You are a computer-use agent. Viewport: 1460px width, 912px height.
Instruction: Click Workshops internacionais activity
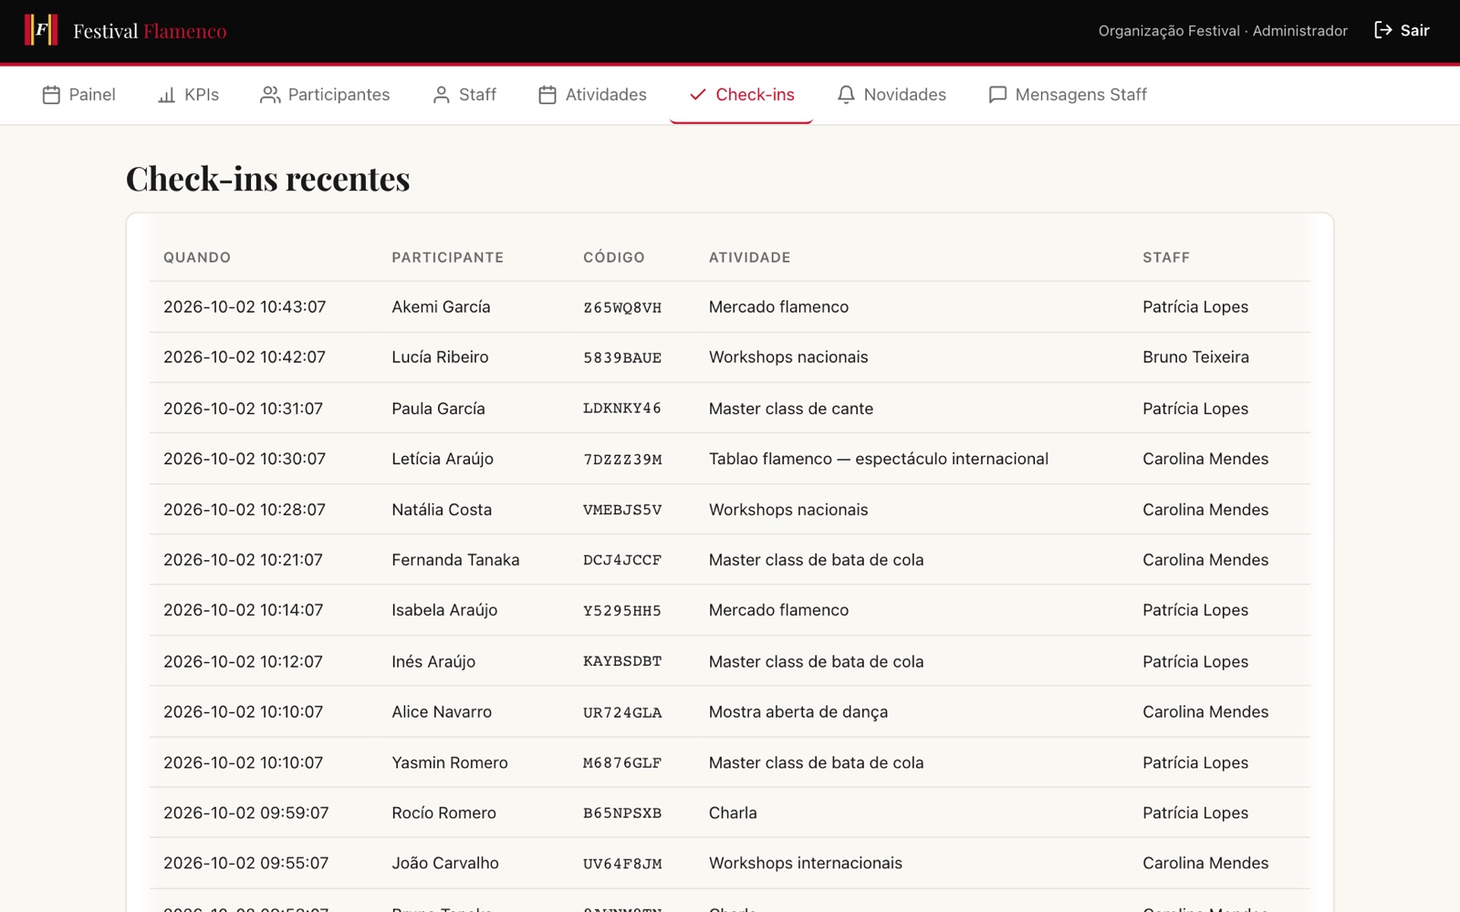[x=806, y=863]
